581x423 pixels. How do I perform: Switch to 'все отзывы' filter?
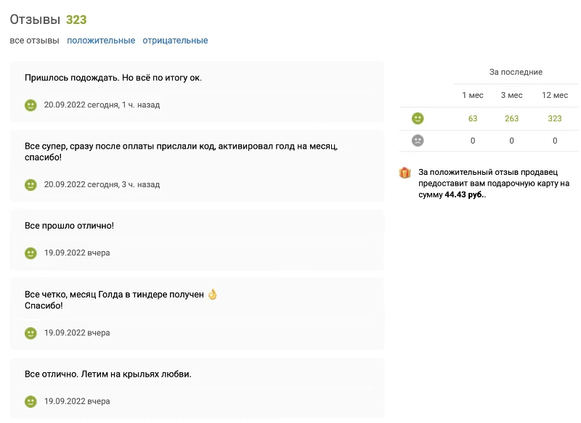(x=34, y=41)
